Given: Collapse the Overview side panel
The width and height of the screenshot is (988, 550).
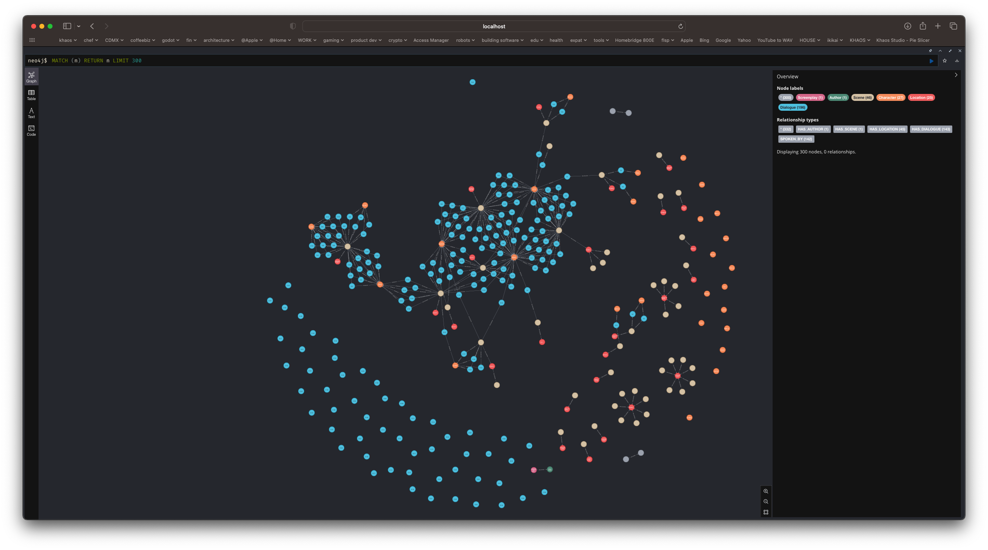Looking at the screenshot, I should pyautogui.click(x=956, y=75).
